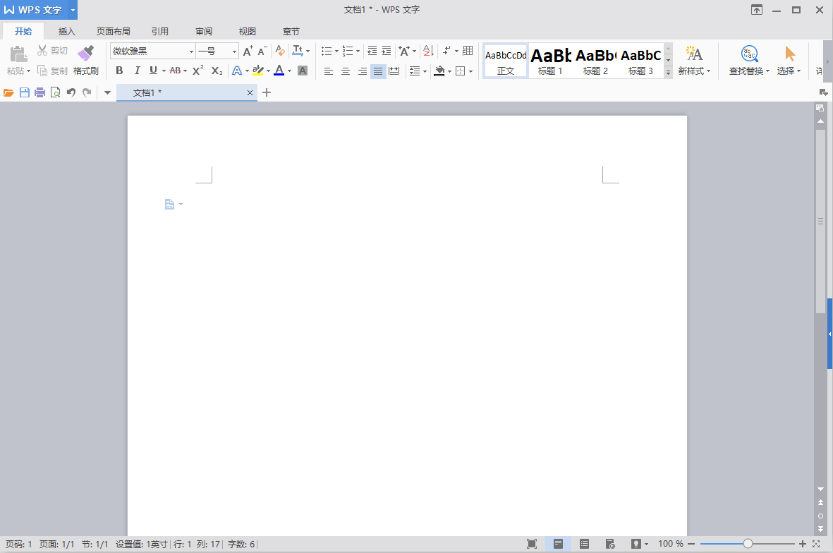Viewport: 833px width, 553px height.
Task: Toggle superscript X² formatting
Action: [197, 70]
